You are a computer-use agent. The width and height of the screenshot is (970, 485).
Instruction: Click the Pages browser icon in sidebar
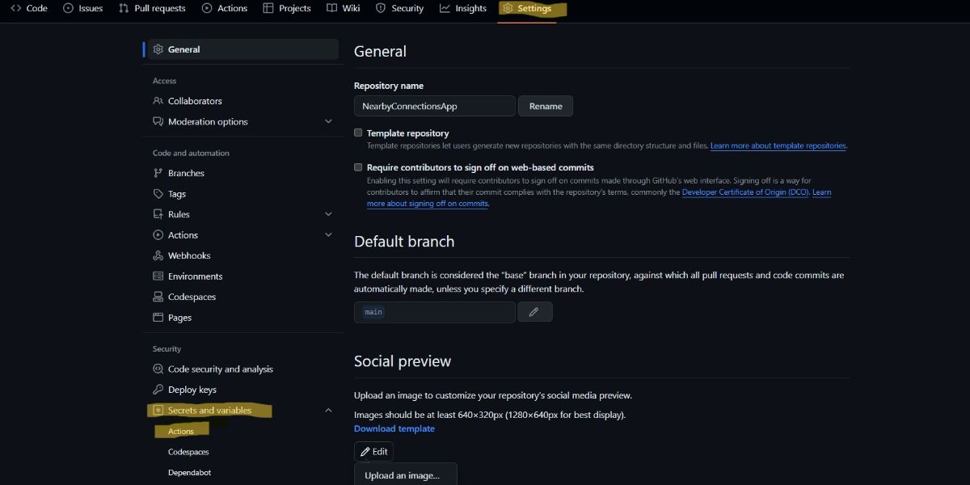click(x=158, y=318)
